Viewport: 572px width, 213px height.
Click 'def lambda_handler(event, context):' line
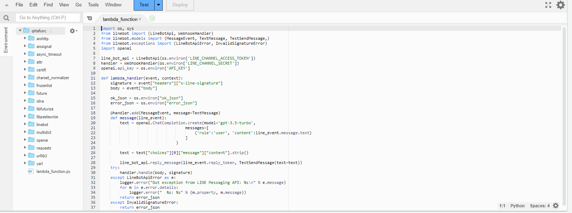point(142,78)
